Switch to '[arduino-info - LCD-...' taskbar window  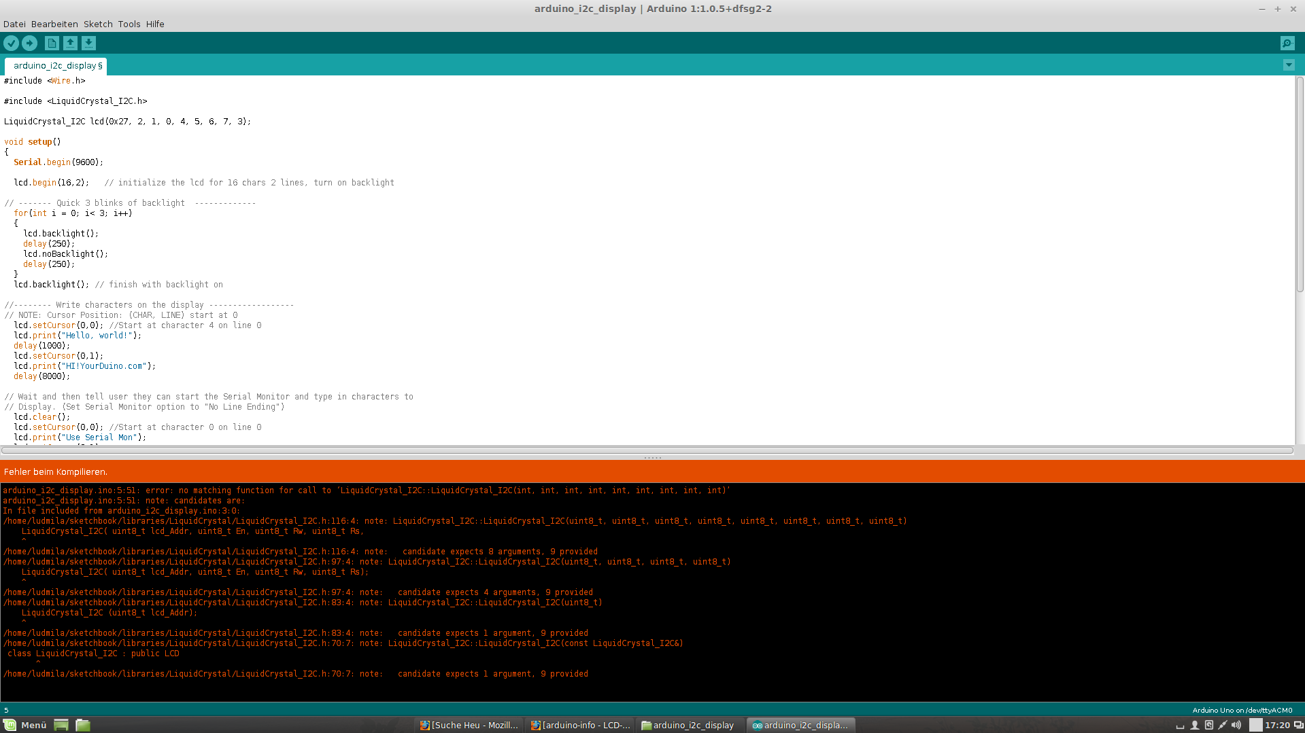click(x=581, y=725)
